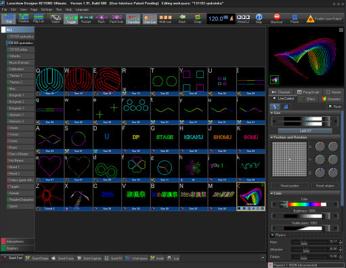
Task: Collapse the Position and Rotation section
Action: click(272, 137)
